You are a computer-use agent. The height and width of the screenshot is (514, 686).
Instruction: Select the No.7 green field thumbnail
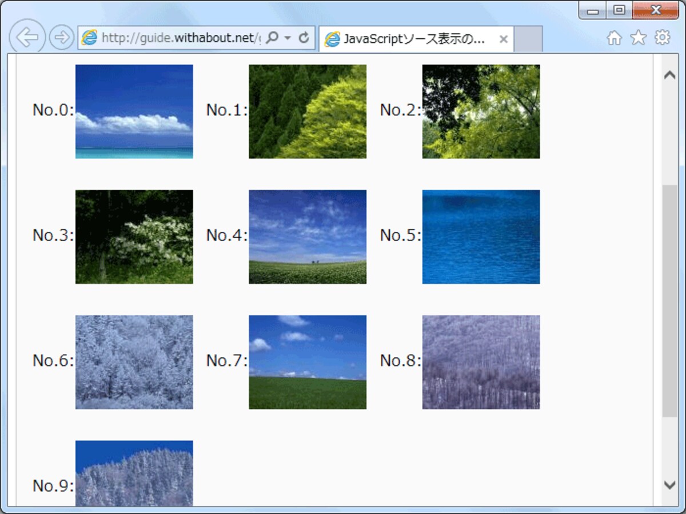tap(308, 362)
